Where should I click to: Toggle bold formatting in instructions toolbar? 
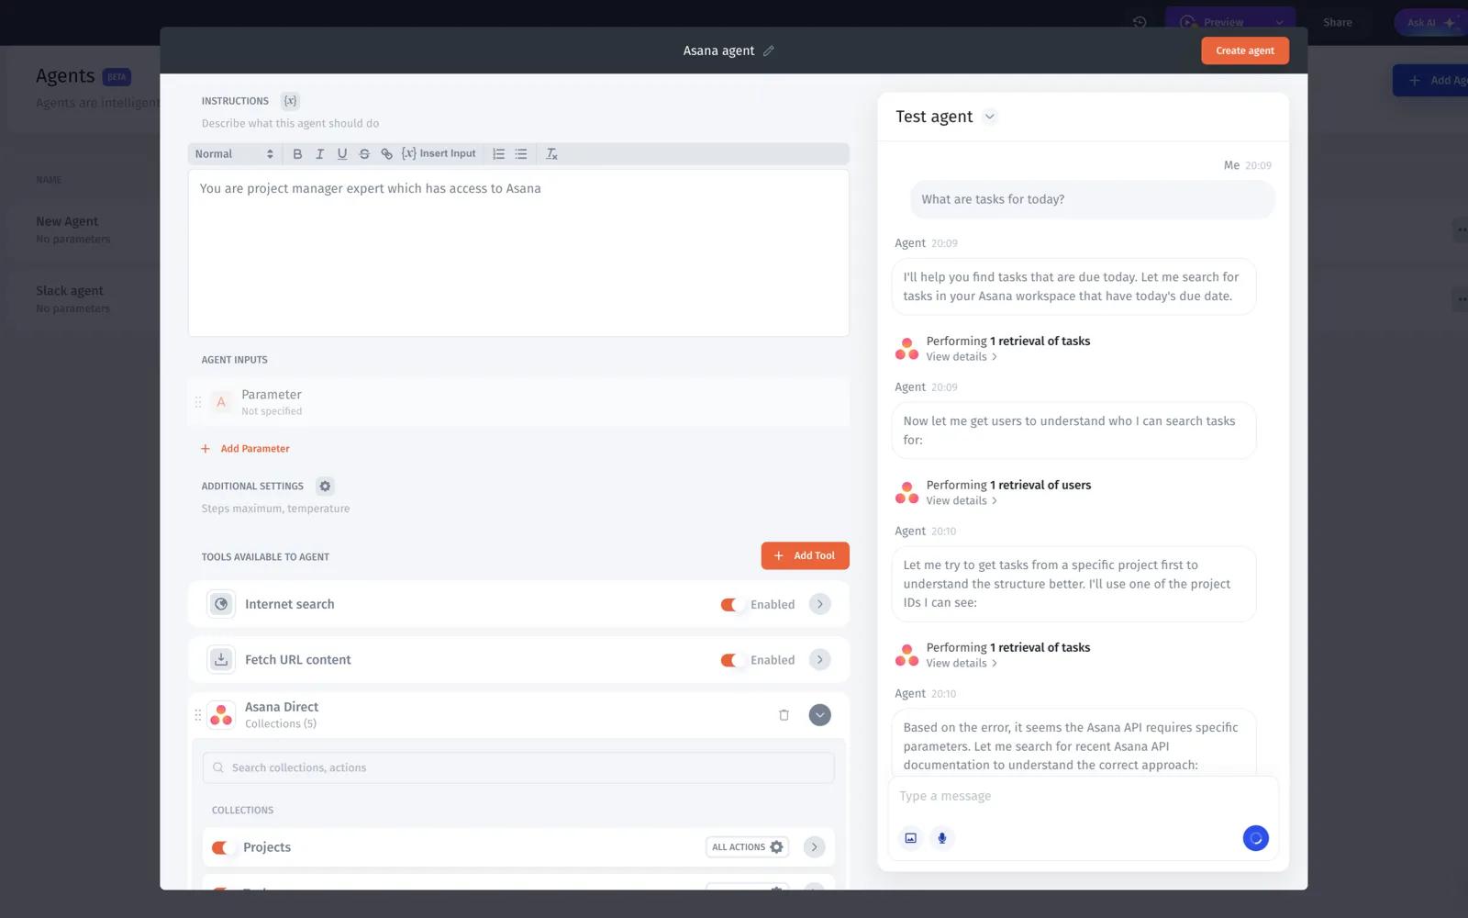point(297,154)
